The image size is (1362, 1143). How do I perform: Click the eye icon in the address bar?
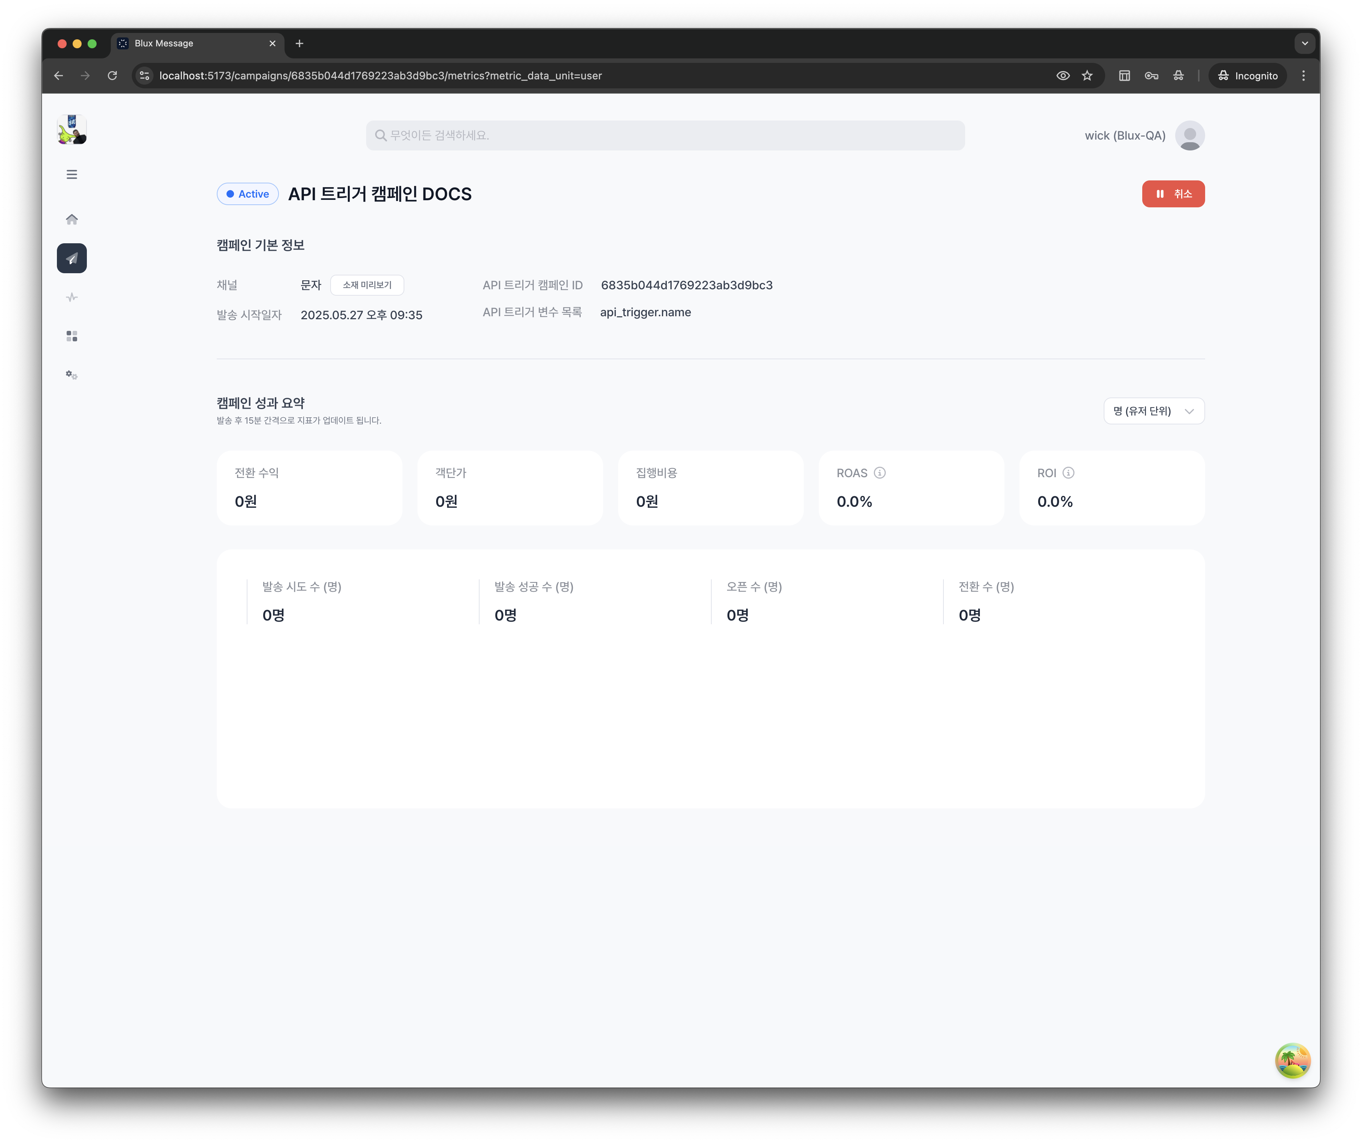pyautogui.click(x=1062, y=76)
